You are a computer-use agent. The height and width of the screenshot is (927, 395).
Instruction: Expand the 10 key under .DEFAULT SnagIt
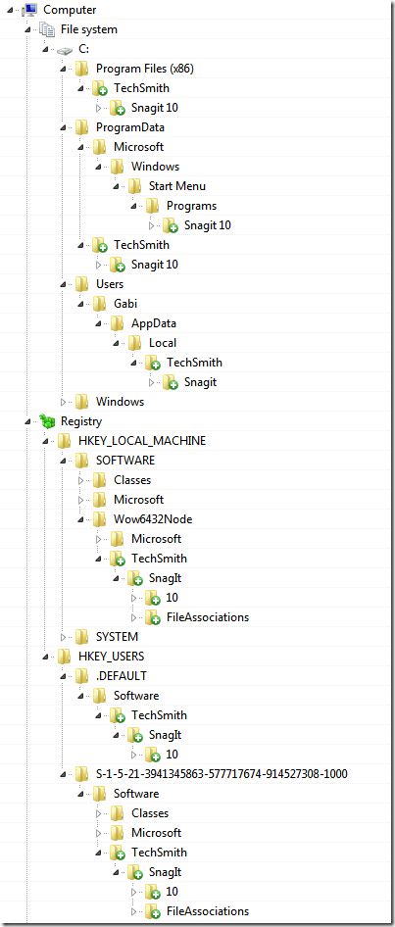(x=133, y=755)
